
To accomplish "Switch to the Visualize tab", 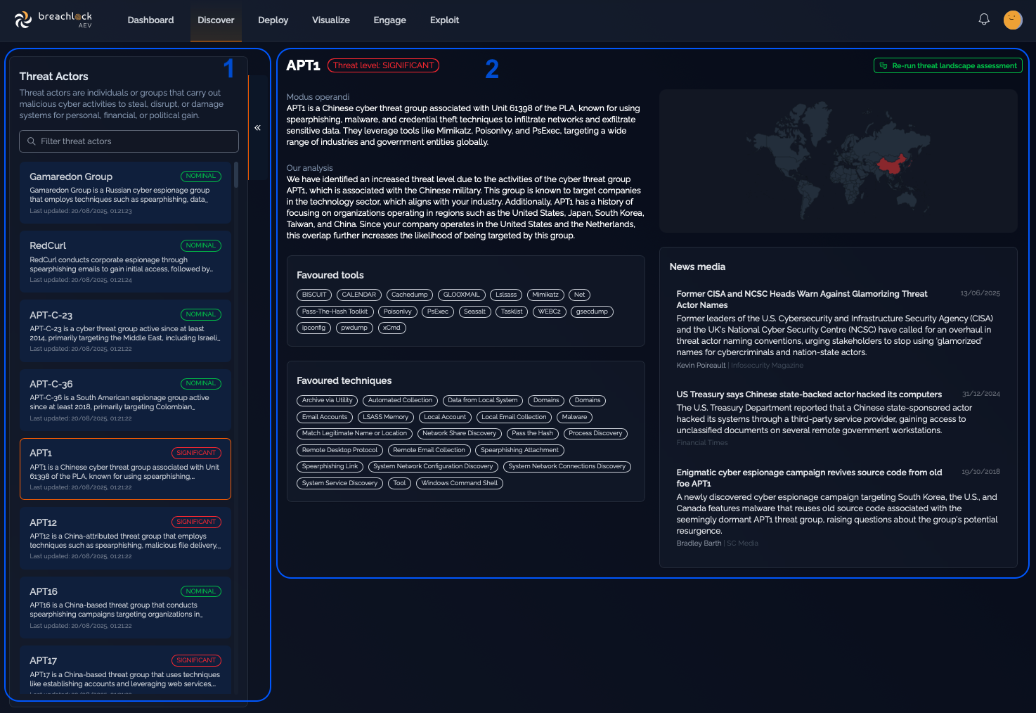I will click(331, 20).
